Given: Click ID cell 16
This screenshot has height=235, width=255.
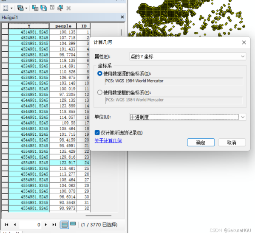Looking at the screenshot, I should click(83, 117).
